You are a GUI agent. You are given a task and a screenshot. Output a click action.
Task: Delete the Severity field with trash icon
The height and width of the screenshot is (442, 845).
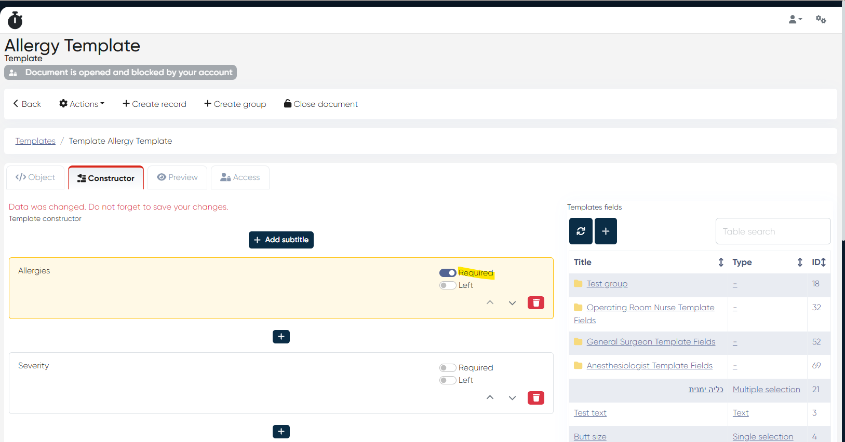click(x=535, y=398)
